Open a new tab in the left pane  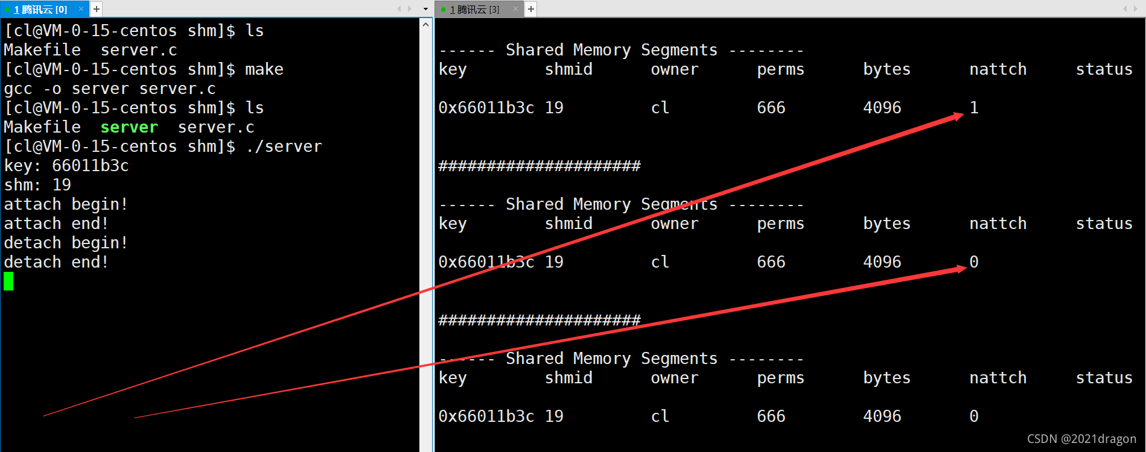97,9
